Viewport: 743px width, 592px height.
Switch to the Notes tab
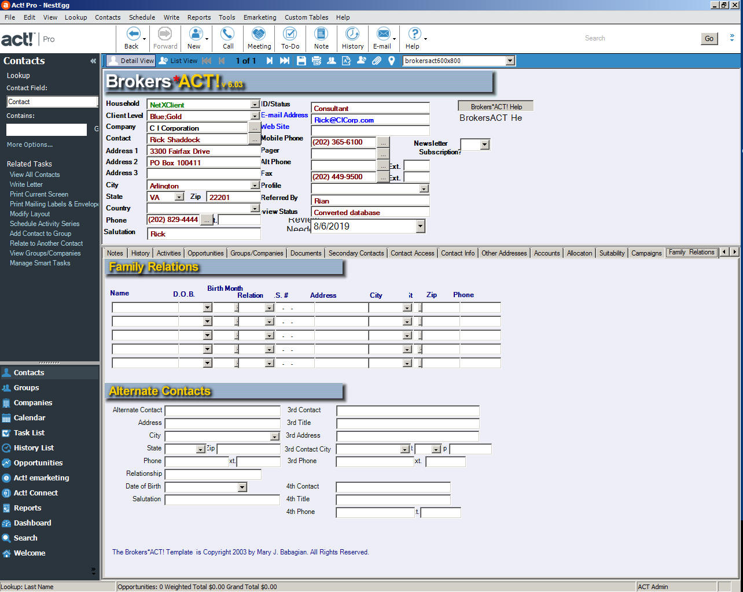(115, 253)
